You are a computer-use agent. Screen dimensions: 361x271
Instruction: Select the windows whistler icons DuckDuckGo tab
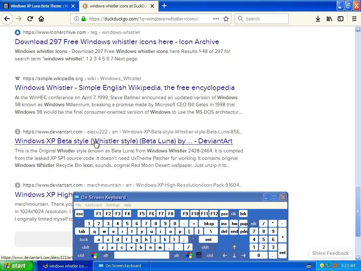(x=119, y=6)
